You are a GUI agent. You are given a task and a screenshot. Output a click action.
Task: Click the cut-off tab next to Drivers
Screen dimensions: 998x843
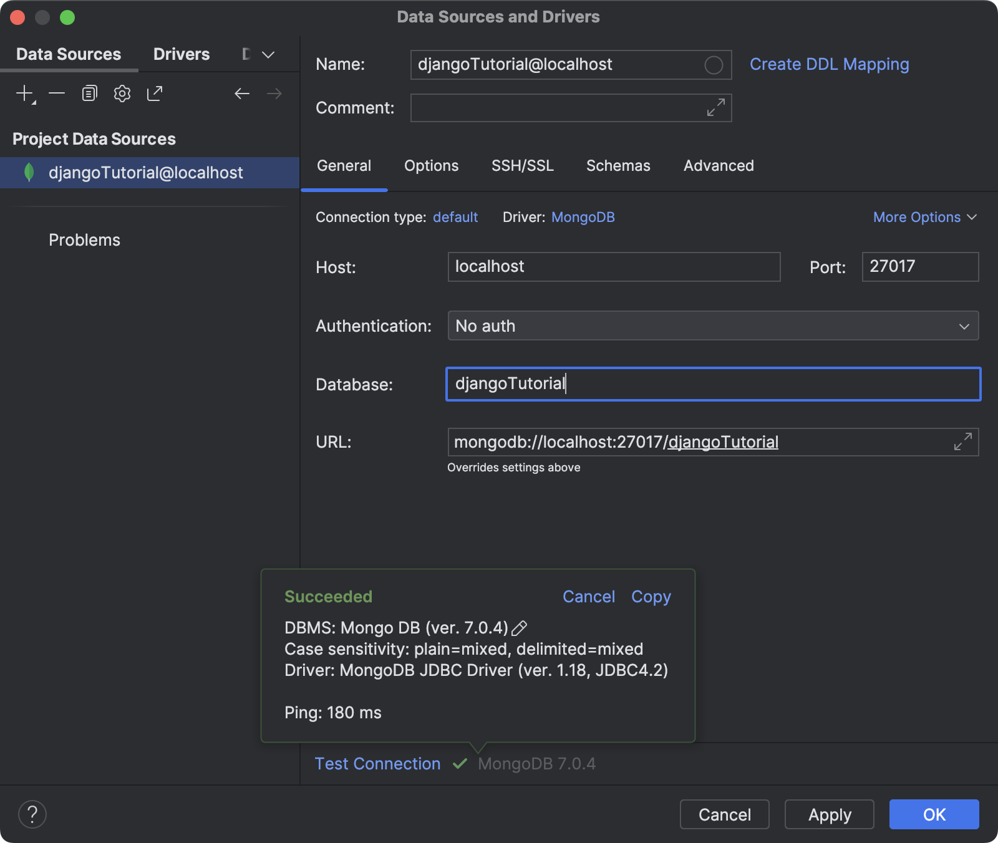[246, 54]
